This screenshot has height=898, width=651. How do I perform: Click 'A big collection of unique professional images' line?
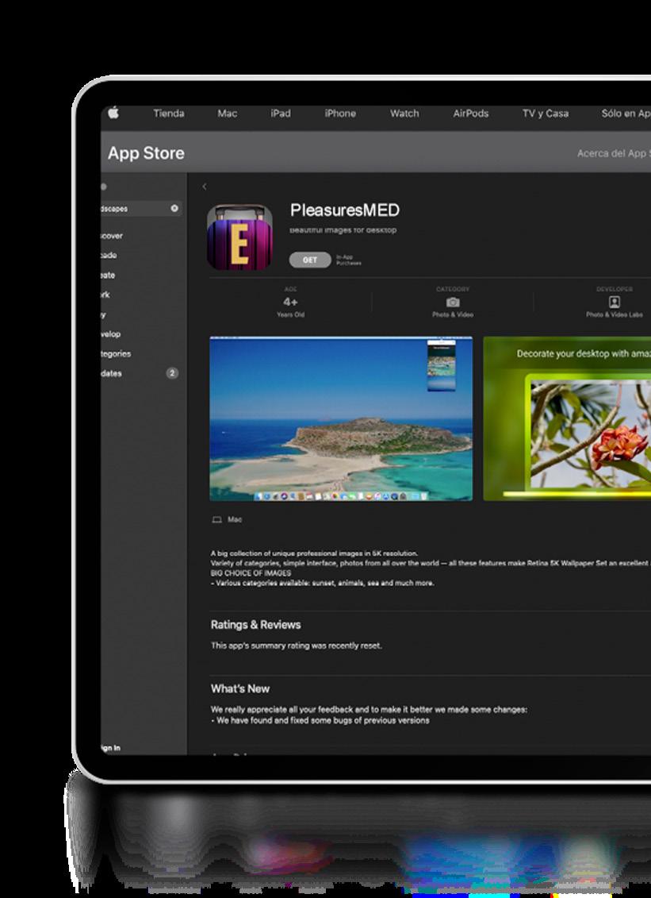point(314,553)
